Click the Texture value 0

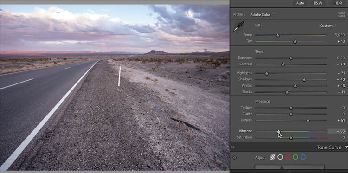344,108
